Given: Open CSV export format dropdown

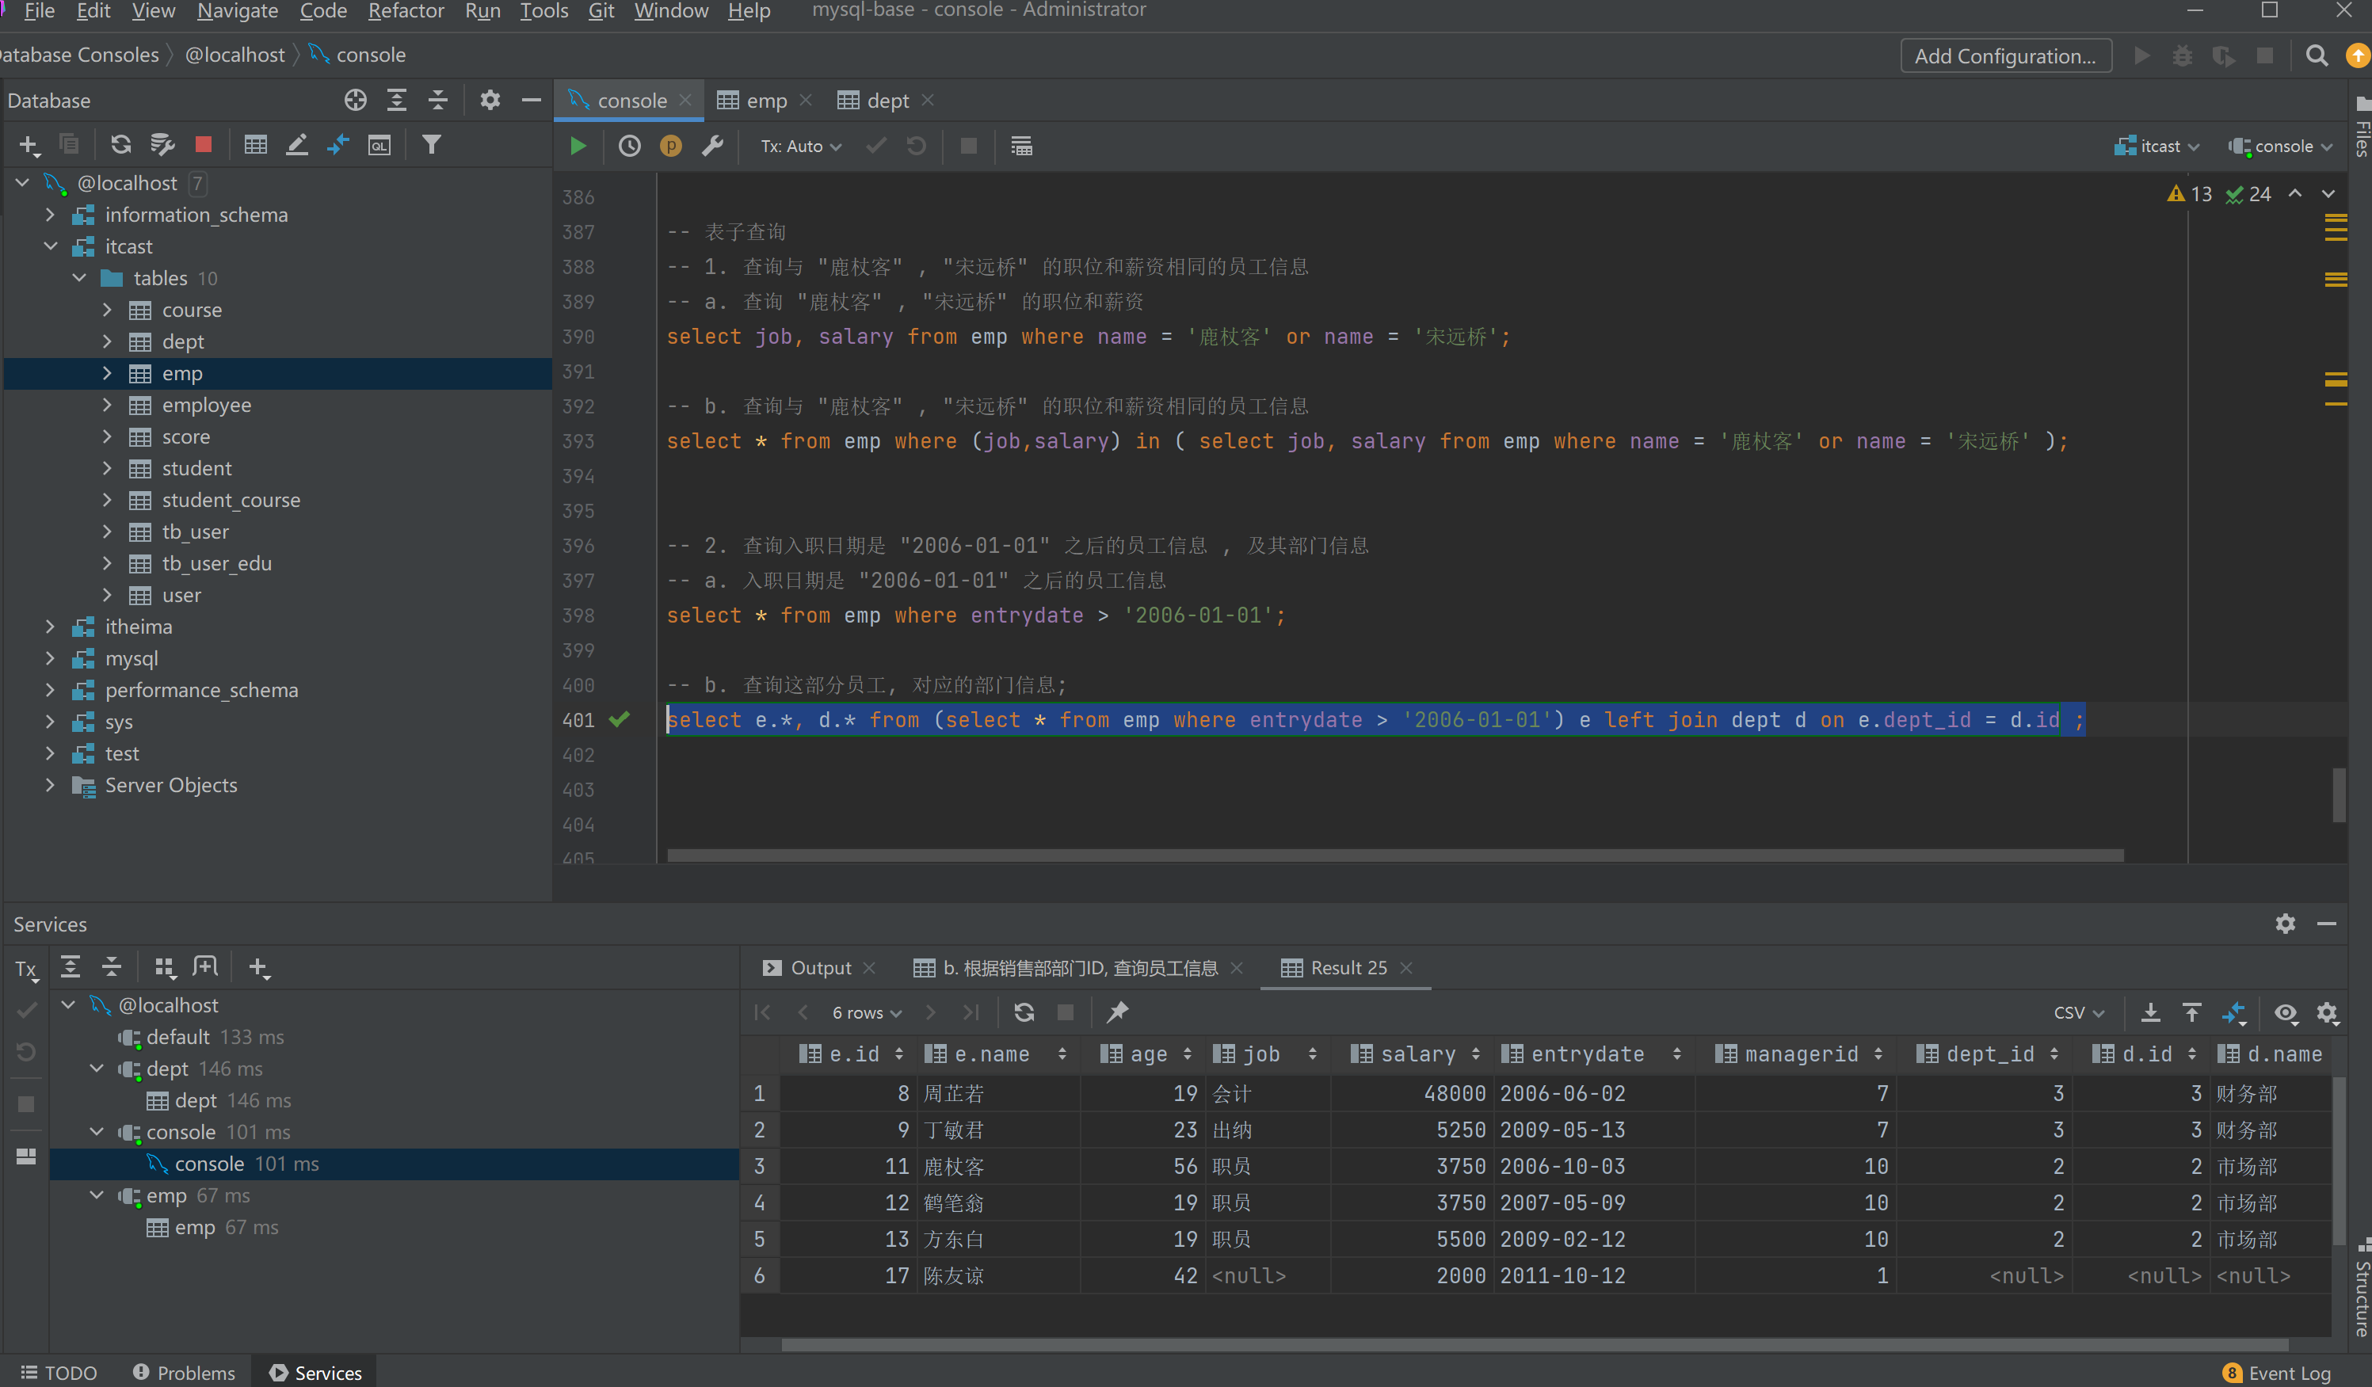Looking at the screenshot, I should (x=2078, y=1012).
